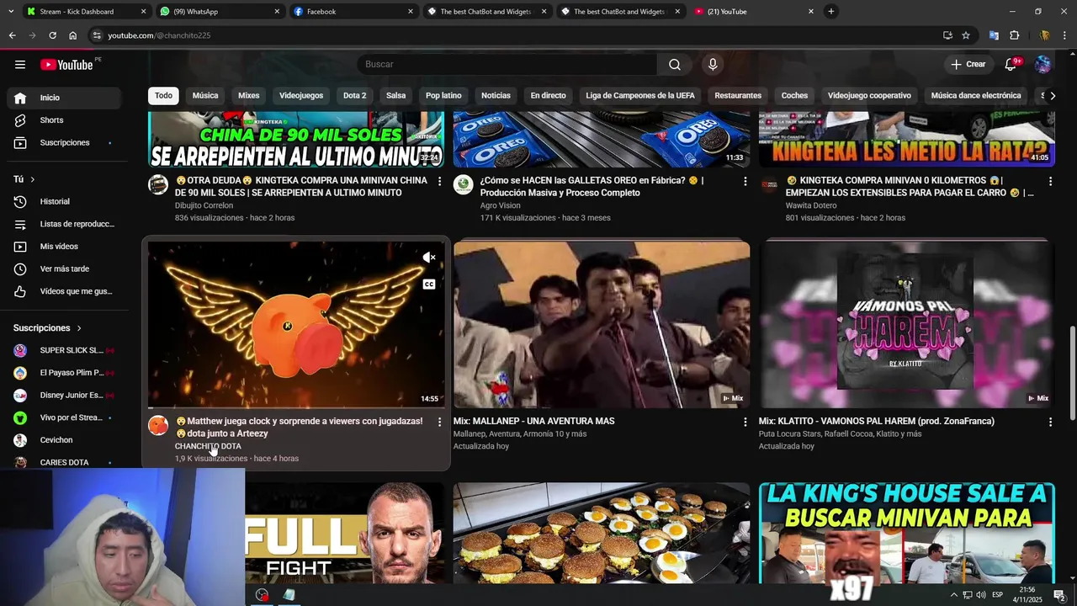
Task: Open Shorts from the sidebar
Action: pos(64,120)
